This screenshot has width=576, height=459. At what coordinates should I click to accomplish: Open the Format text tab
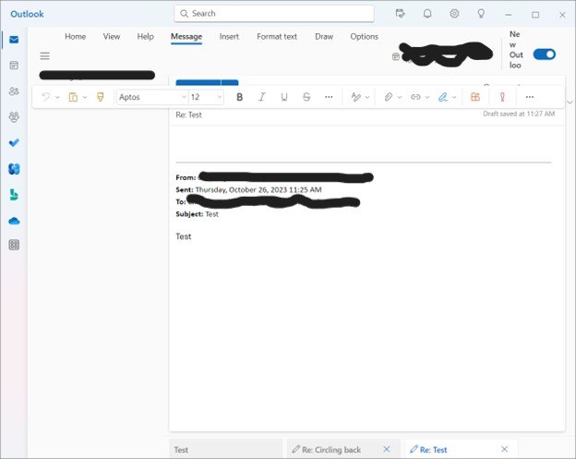click(x=277, y=36)
